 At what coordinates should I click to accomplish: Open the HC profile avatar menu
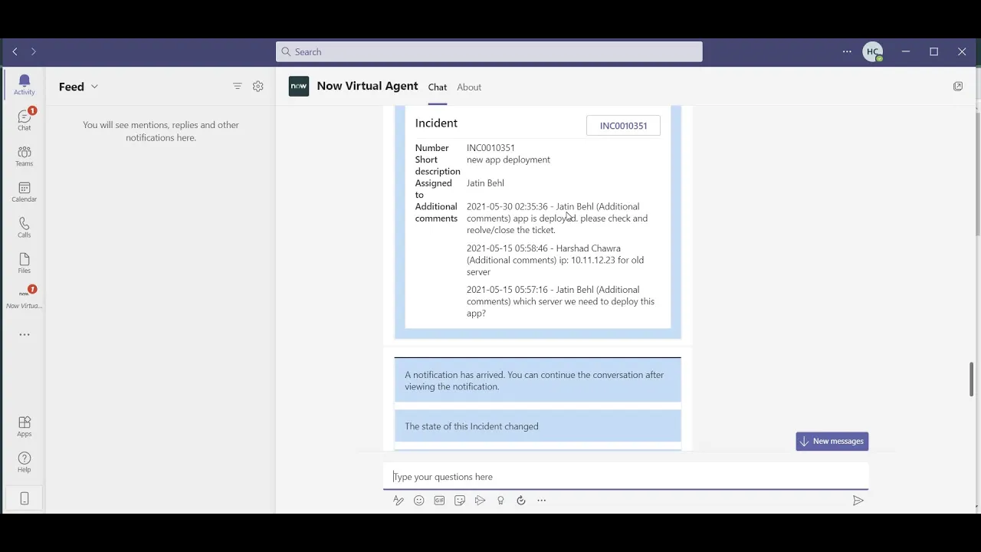point(872,51)
